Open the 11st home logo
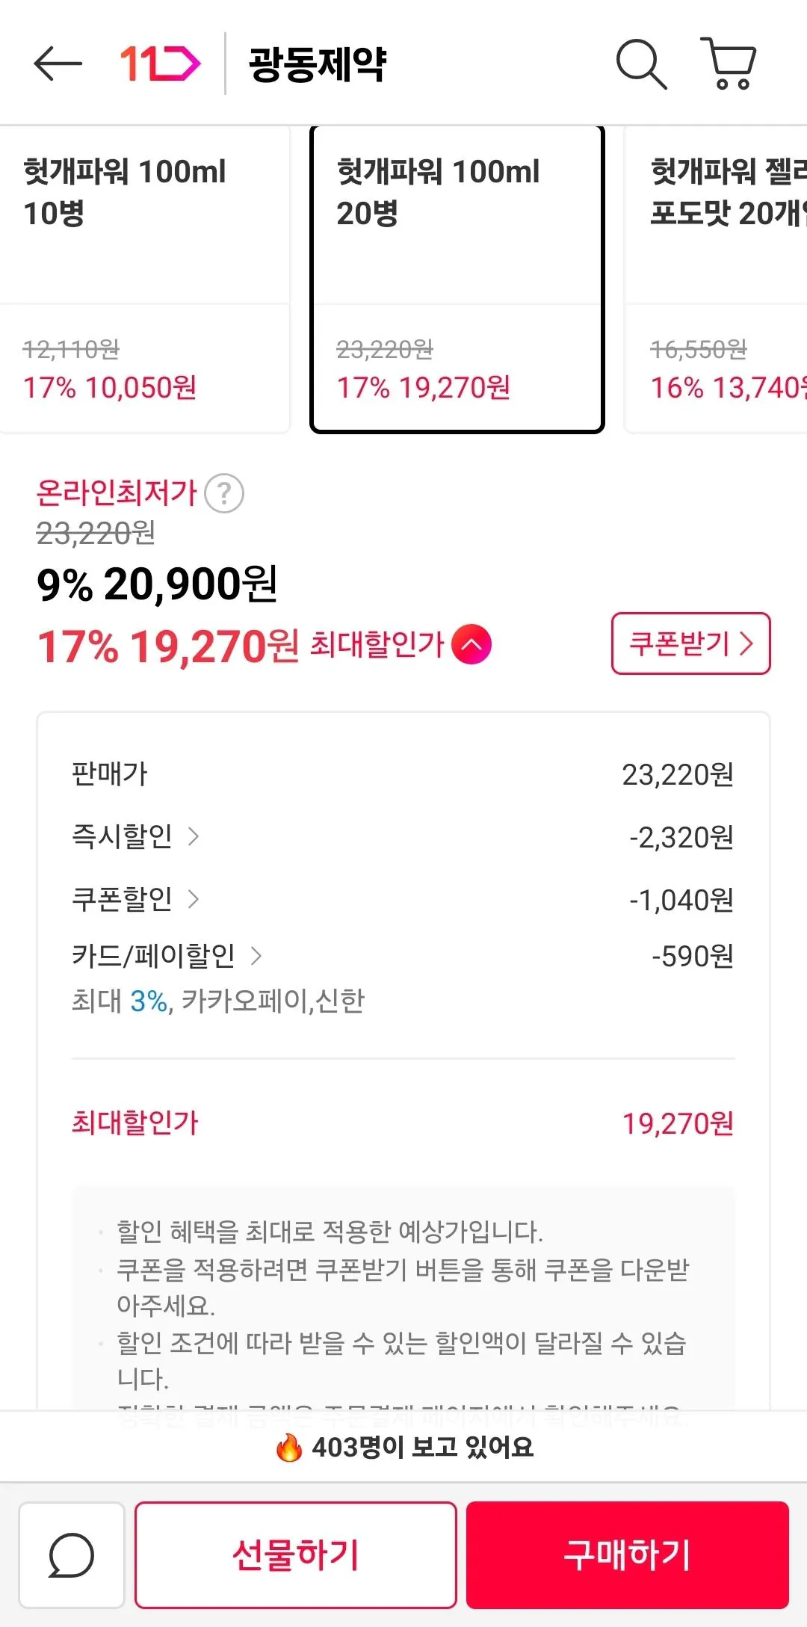Viewport: 807px width, 1627px height. (160, 64)
